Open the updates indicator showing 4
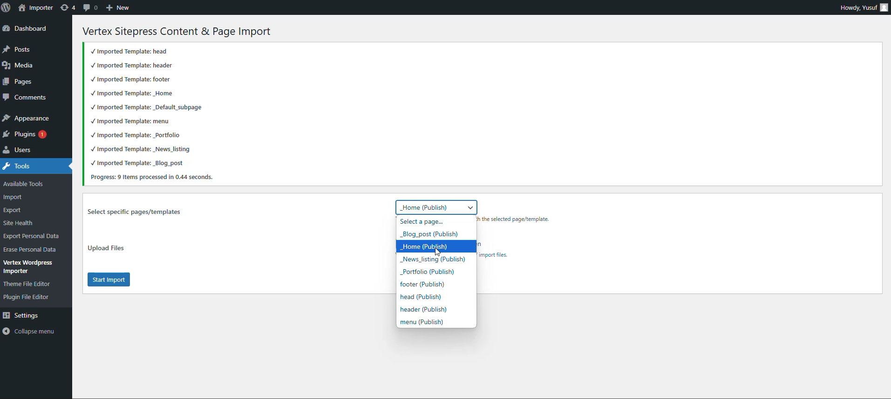The image size is (891, 399). (x=68, y=7)
